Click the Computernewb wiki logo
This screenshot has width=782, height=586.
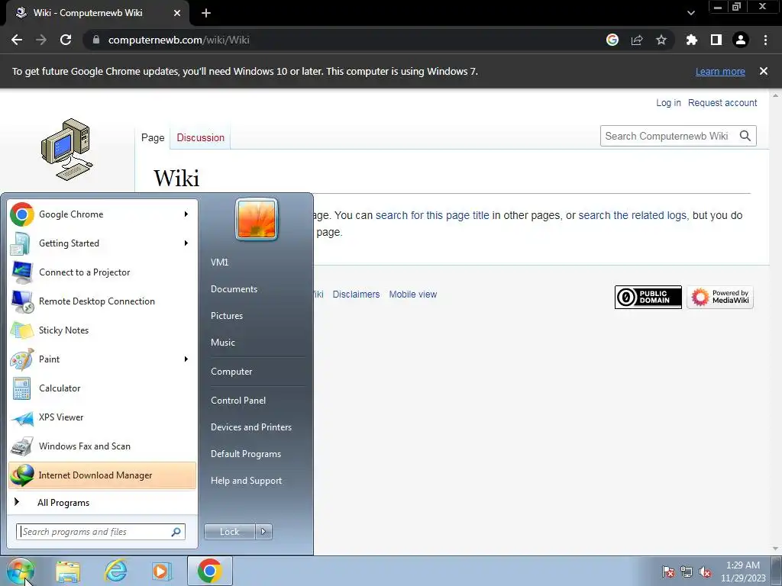67,150
